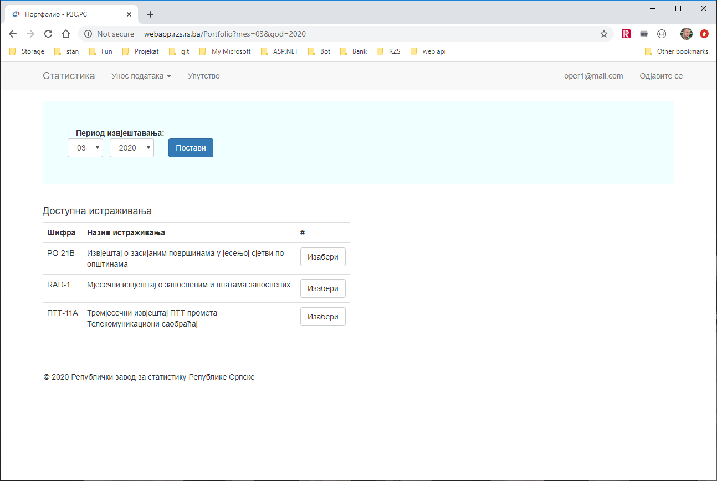Viewport: 717px width, 481px height.
Task: Open the year dropdown showing 2020
Action: pos(132,148)
